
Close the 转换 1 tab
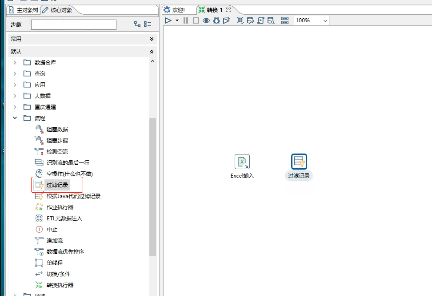pos(228,10)
